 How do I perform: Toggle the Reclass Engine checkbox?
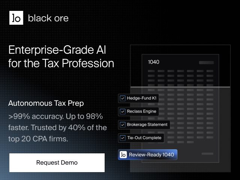click(x=123, y=111)
